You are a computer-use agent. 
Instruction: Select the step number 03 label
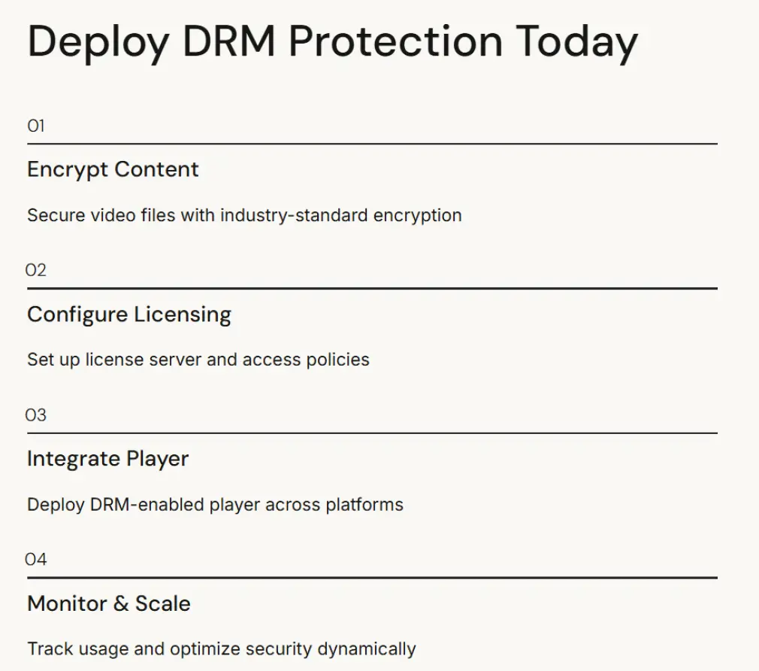pos(36,414)
